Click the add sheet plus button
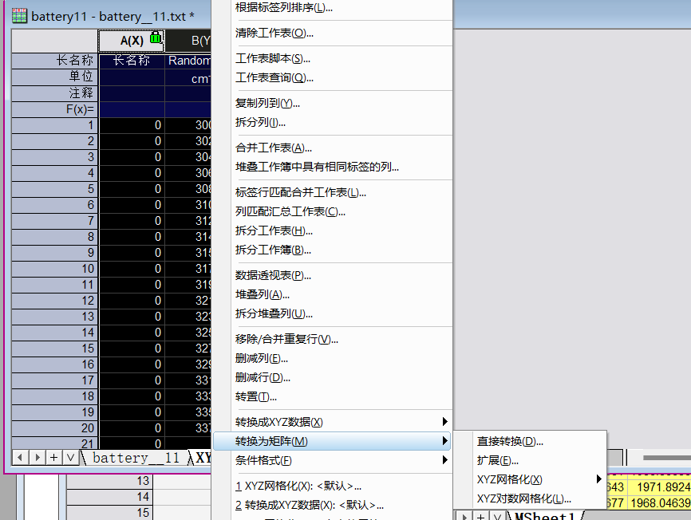Image resolution: width=691 pixels, height=520 pixels. 54,457
